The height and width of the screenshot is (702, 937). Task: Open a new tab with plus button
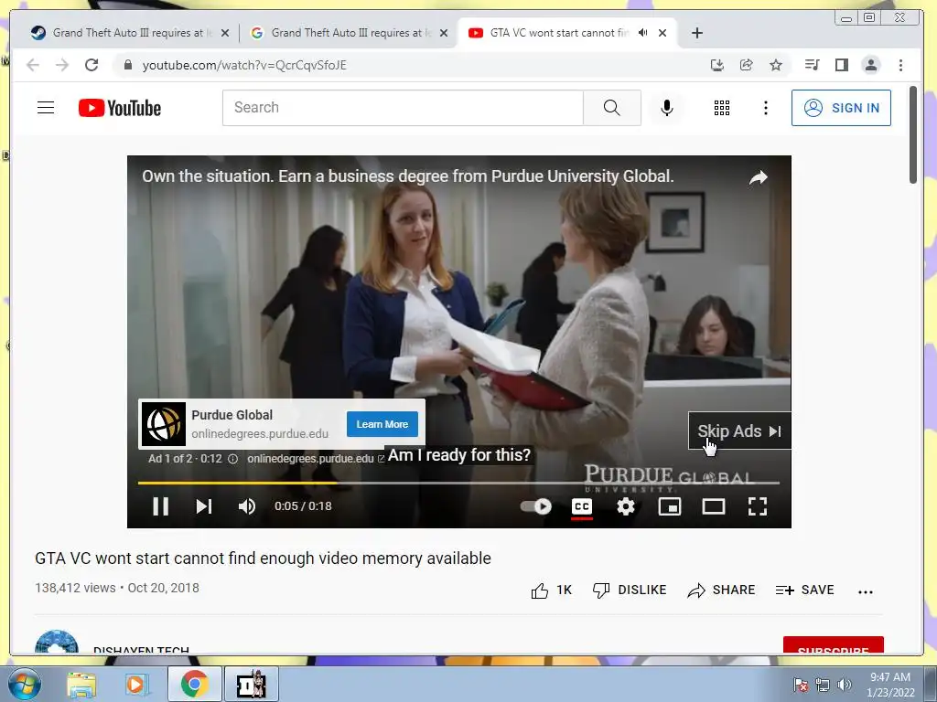(696, 33)
